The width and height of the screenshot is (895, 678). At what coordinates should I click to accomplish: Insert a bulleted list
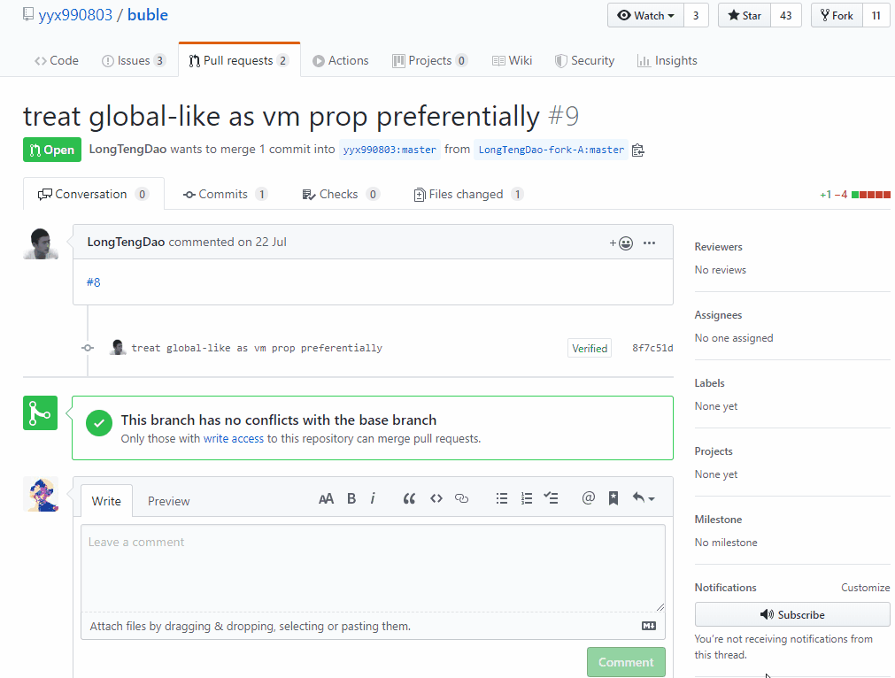coord(502,499)
